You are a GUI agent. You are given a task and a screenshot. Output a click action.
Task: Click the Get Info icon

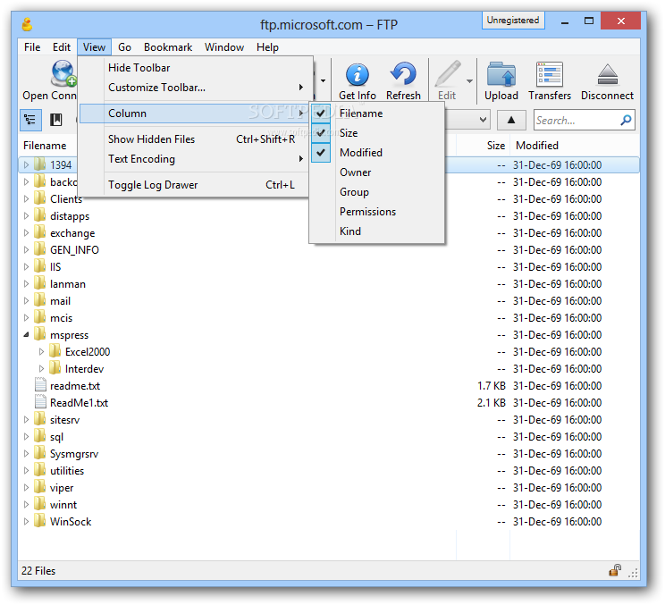point(358,74)
